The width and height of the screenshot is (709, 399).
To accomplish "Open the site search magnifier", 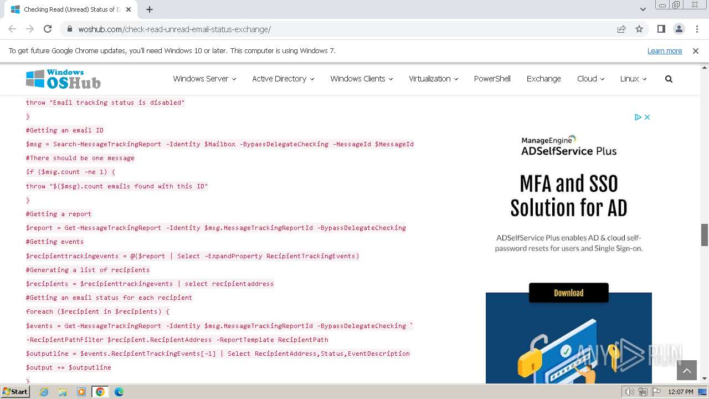I will point(669,79).
